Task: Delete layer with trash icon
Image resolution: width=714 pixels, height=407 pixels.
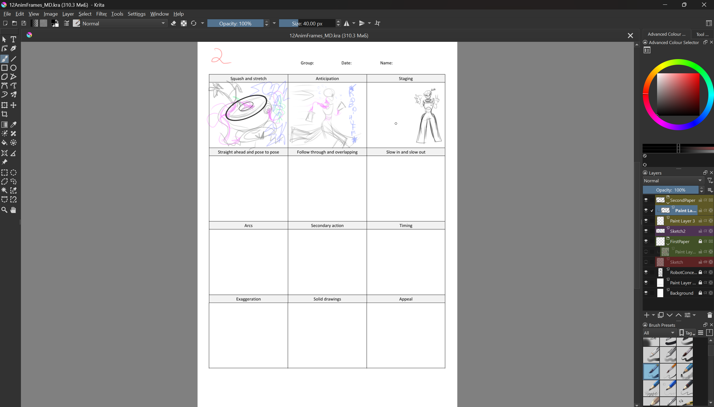Action: [x=709, y=315]
